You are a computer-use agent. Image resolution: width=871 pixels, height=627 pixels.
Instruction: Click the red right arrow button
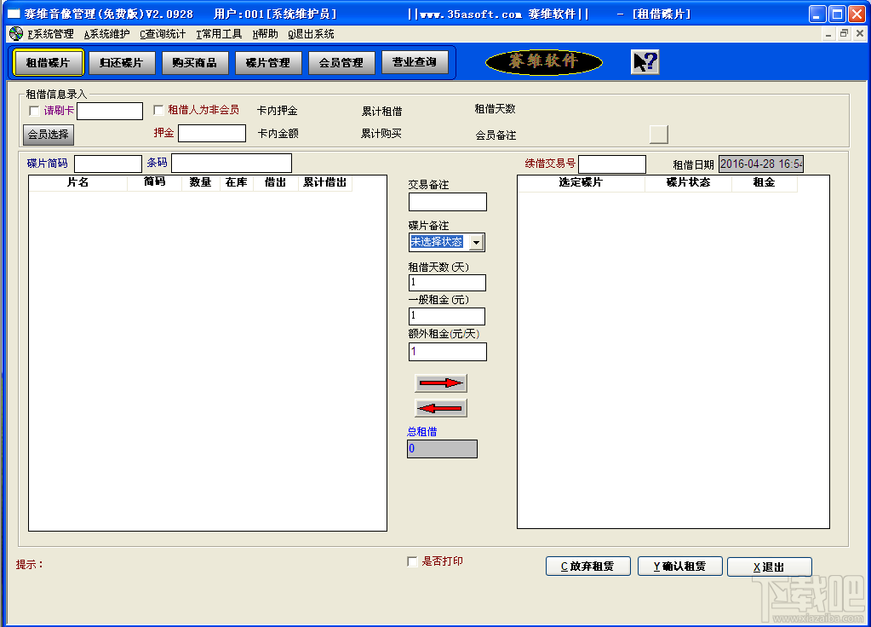point(440,383)
